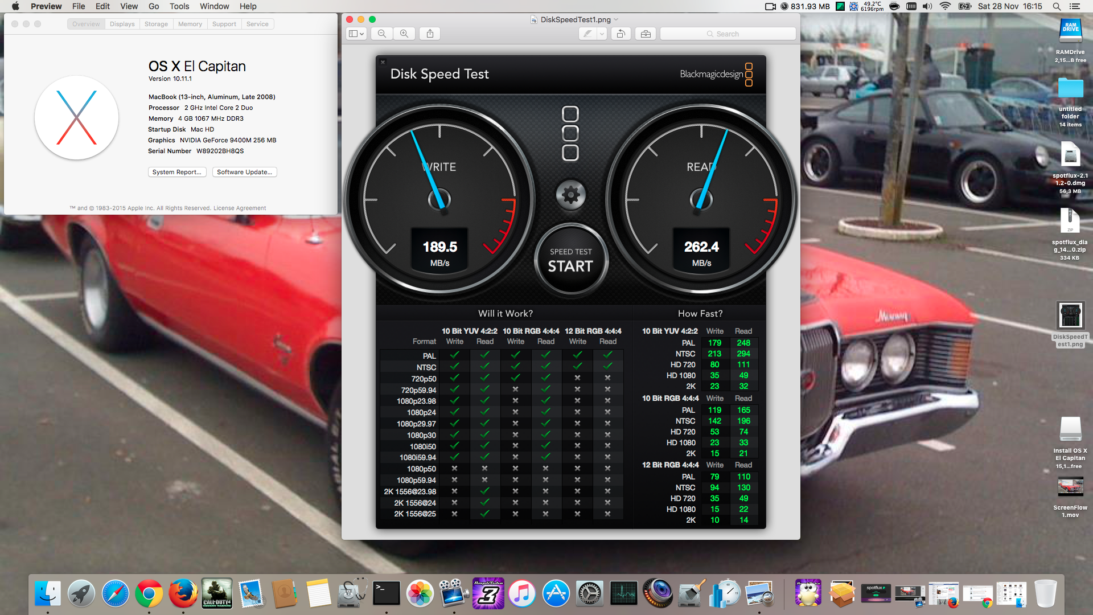The height and width of the screenshot is (615, 1093).
Task: Open the Preview application menu
Action: point(46,6)
